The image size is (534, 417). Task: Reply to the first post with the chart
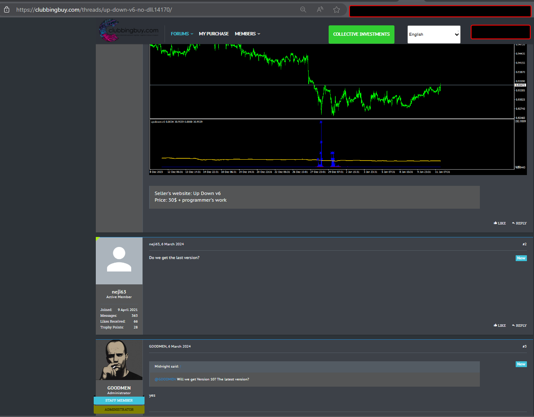pos(519,223)
